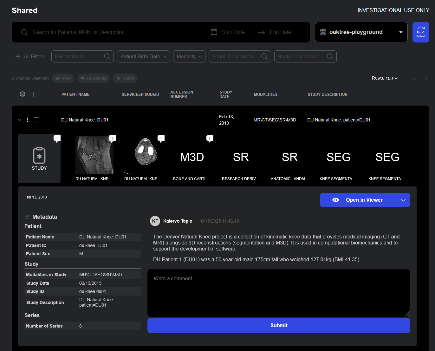Click the Patient Name filter search icon
This screenshot has width=435, height=351.
(107, 56)
